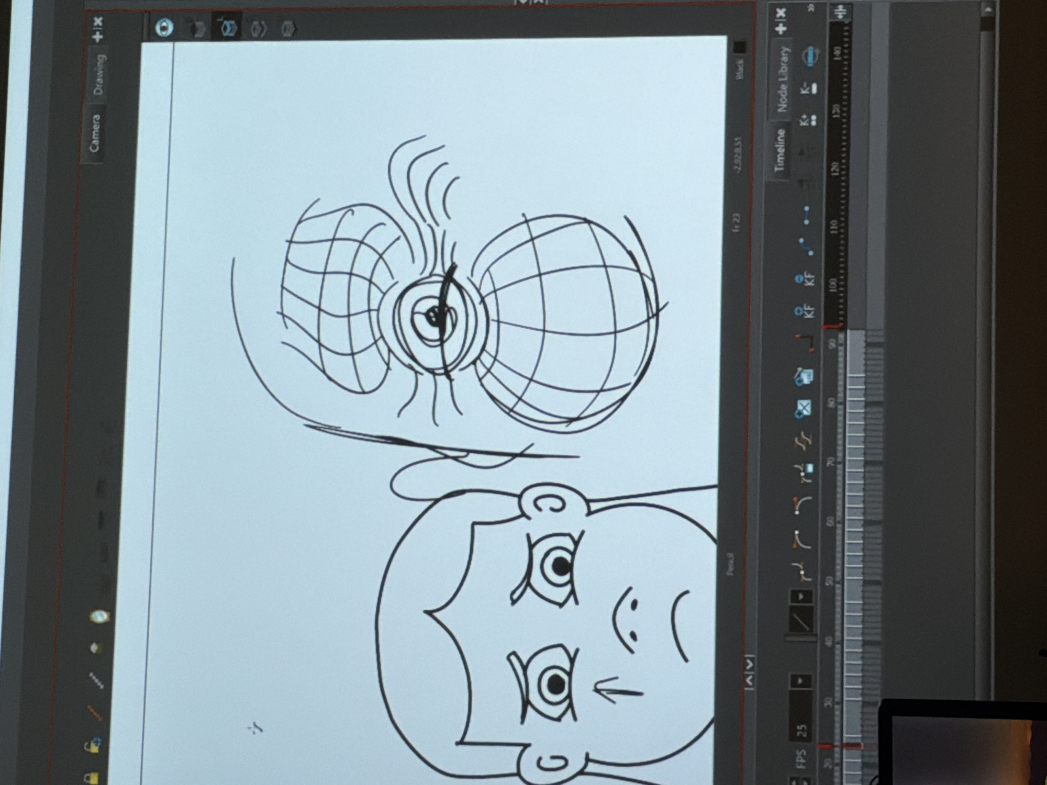
Task: Click the create empty drawing icon
Action: [804, 376]
